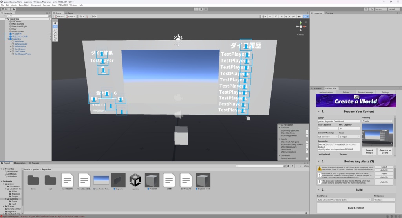402x218 pixels.
Task: Expand MainMonitor in Hierarchy
Action: tap(11, 47)
